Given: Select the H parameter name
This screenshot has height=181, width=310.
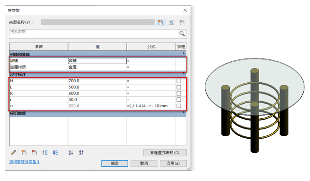Looking at the screenshot, I should coord(39,81).
